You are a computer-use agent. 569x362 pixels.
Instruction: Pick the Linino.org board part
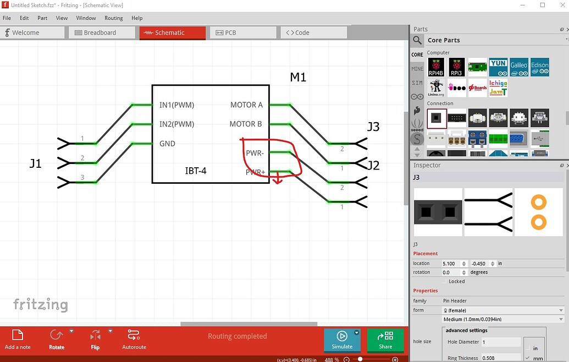436,88
